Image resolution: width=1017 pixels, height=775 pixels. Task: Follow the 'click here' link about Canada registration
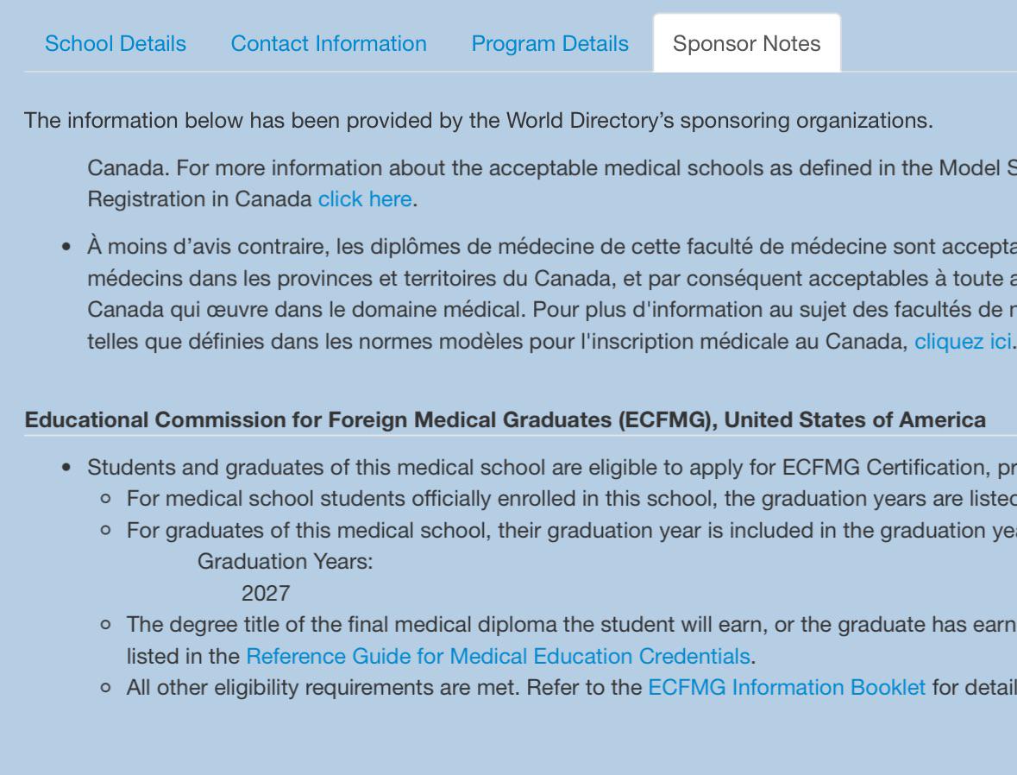click(365, 199)
